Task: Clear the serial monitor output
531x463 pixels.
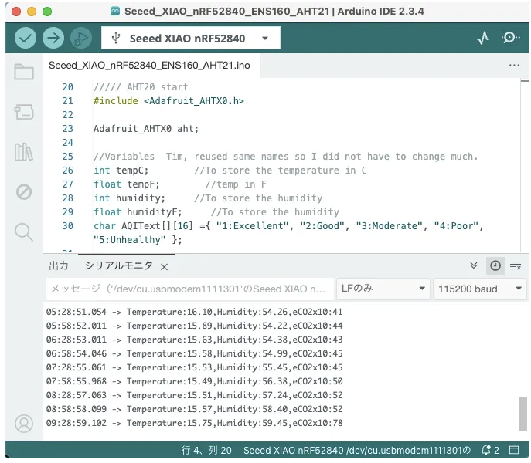Action: tap(516, 265)
